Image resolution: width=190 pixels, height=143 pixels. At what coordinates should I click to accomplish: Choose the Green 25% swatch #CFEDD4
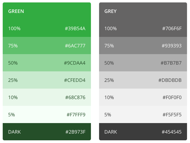point(47,80)
